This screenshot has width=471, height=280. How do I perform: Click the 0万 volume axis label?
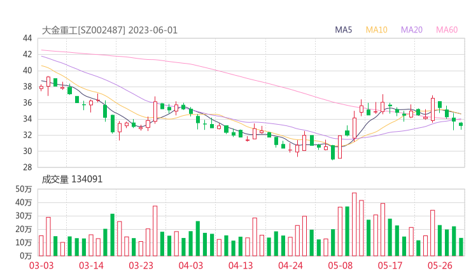[x=25, y=256]
